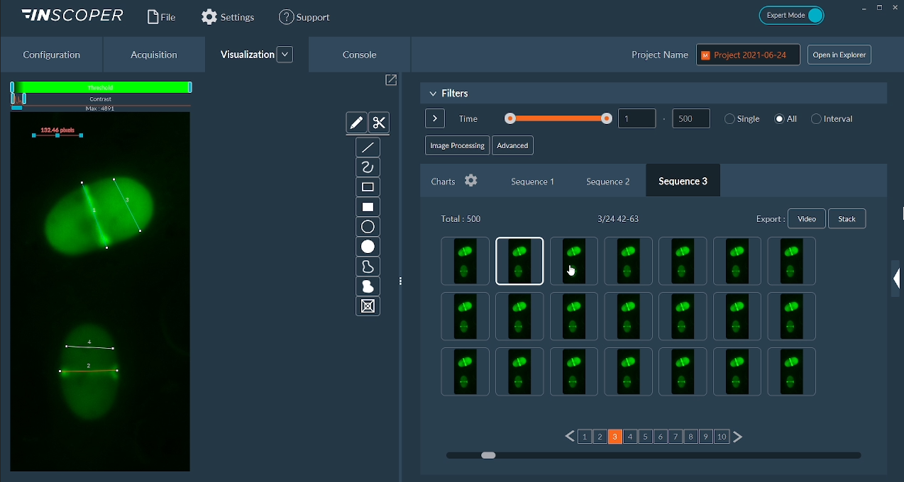
Task: Switch to the Sequence 1 tab
Action: tap(532, 181)
